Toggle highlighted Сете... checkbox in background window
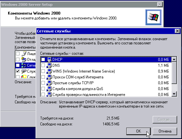The image size is (182, 139). 18,65
